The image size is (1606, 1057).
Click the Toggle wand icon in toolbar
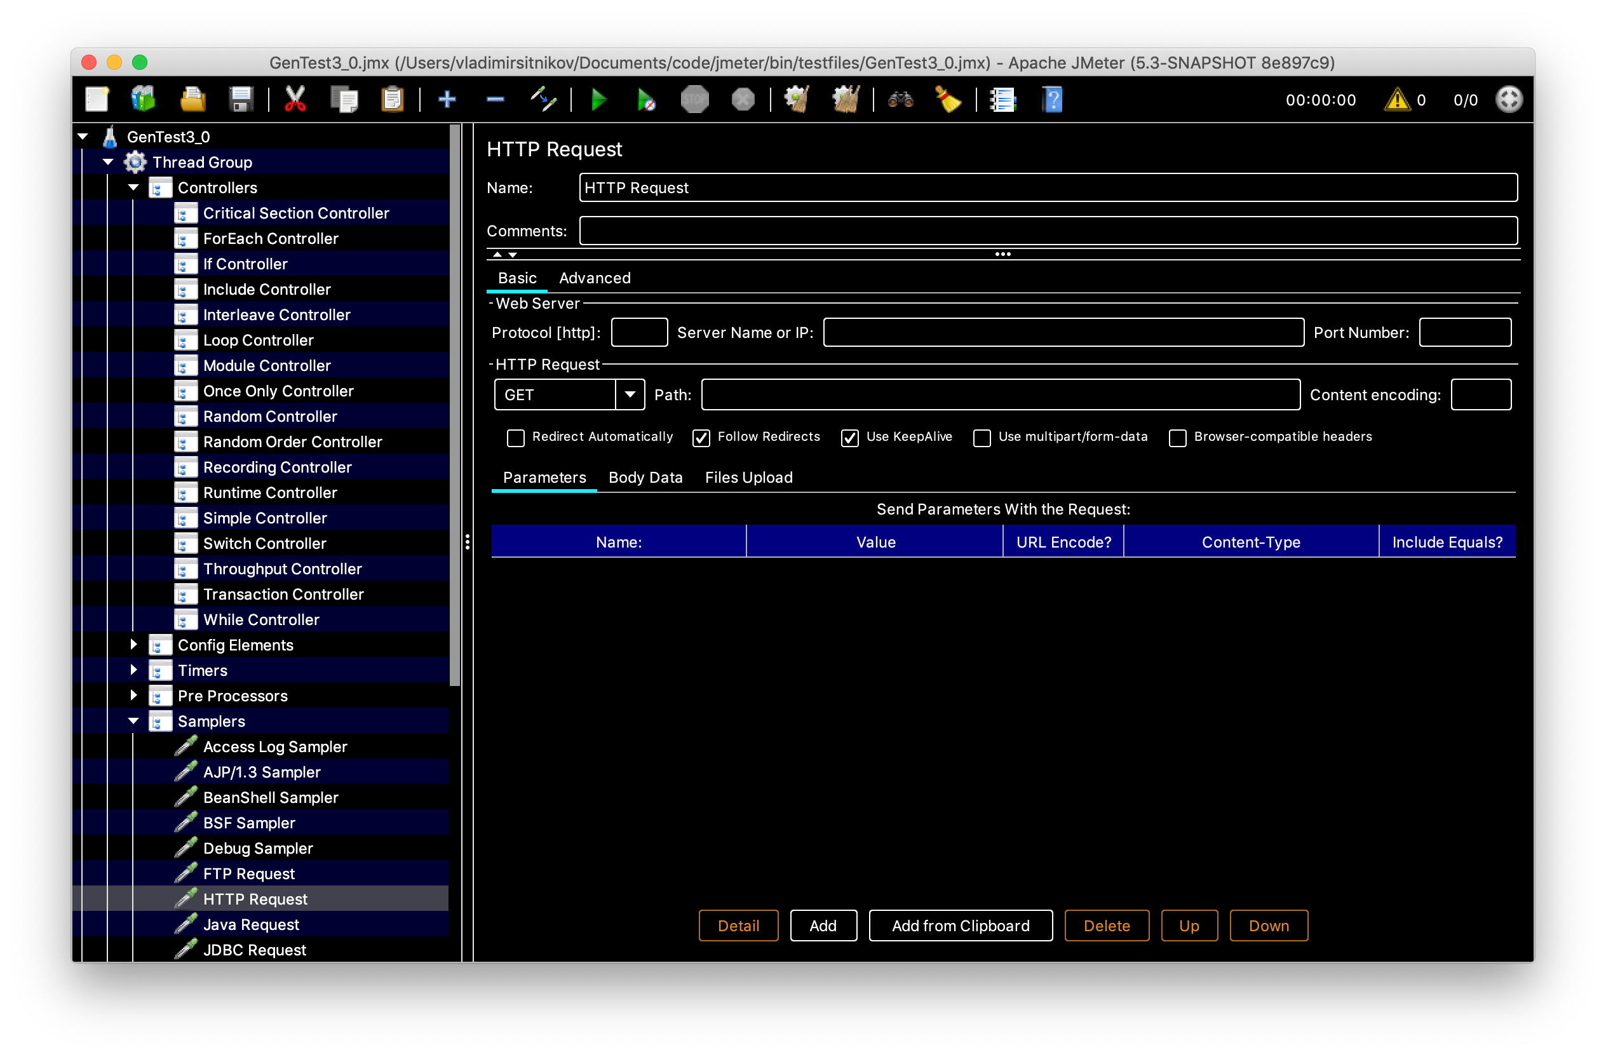(x=543, y=100)
